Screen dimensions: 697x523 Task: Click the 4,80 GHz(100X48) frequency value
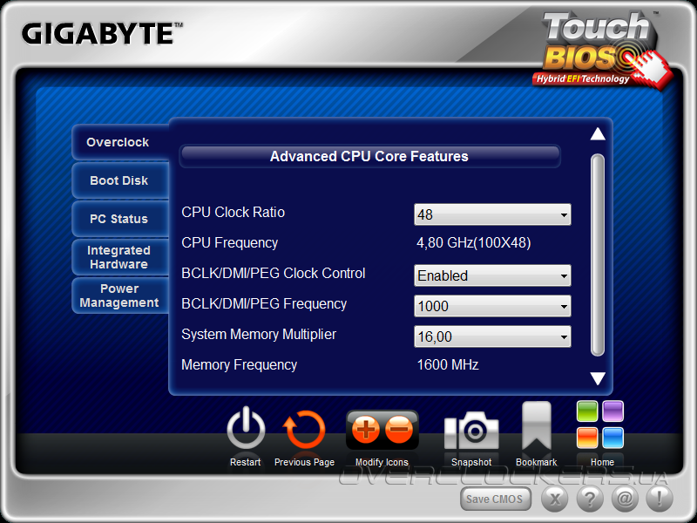click(x=473, y=243)
